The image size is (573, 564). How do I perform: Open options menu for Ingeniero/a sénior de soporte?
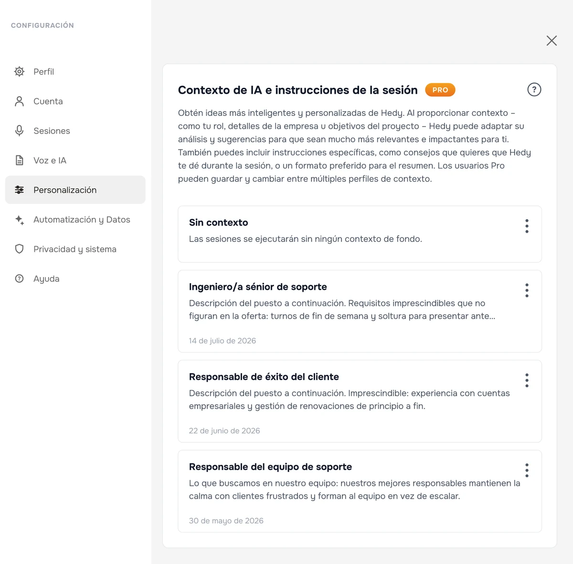click(x=527, y=290)
